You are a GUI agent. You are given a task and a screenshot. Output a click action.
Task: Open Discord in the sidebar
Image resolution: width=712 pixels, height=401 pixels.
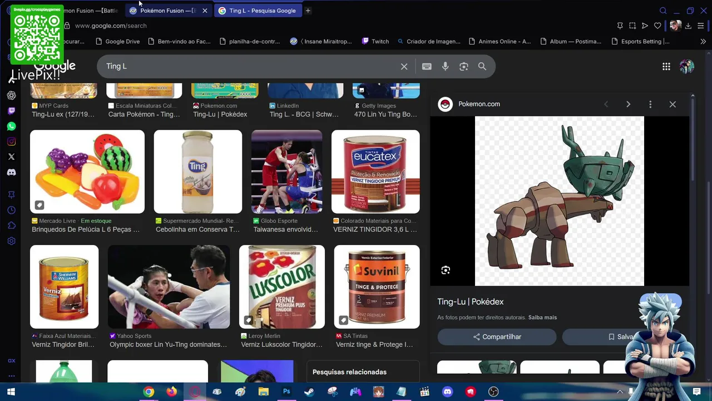coord(11,173)
